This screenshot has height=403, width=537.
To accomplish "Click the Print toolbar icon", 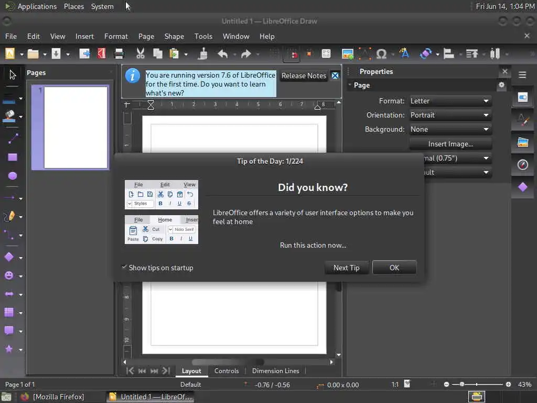I will point(119,54).
